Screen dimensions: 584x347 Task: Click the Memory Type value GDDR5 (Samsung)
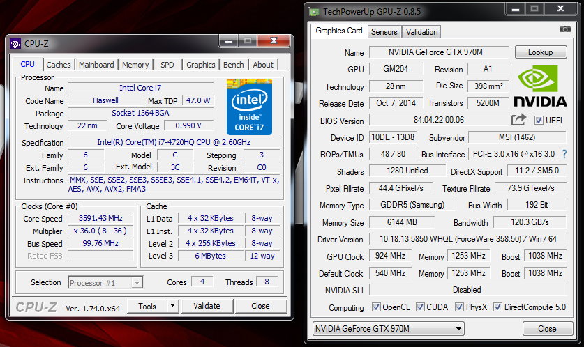[x=412, y=205]
